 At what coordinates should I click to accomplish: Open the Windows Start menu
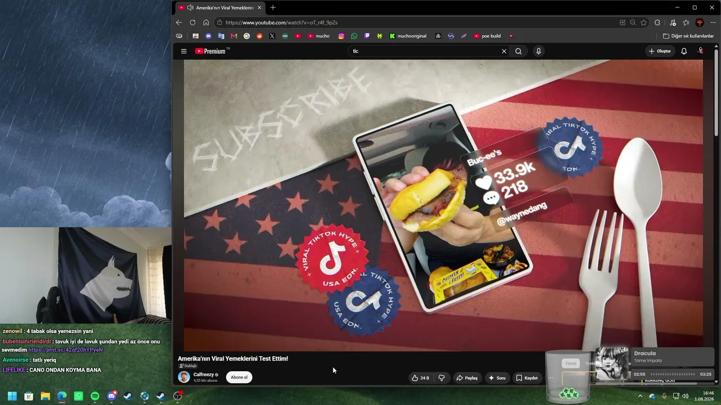point(12,396)
